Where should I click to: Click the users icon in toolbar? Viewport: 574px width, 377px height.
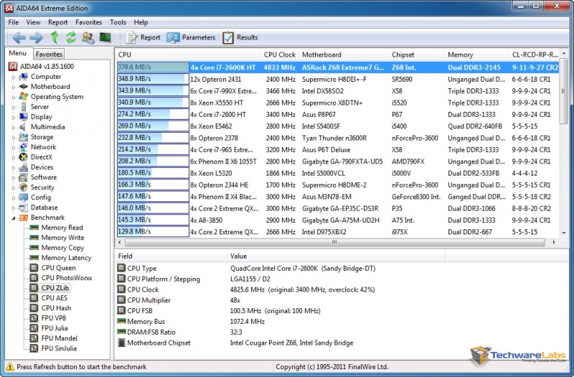pyautogui.click(x=88, y=37)
